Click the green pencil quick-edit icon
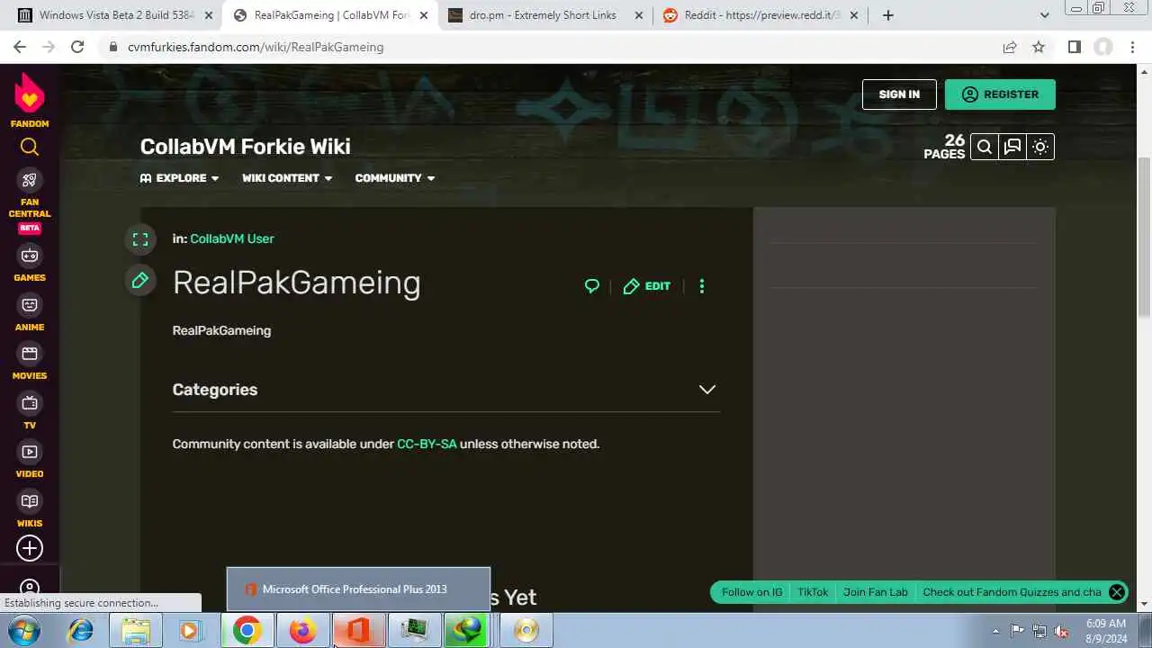The image size is (1152, 648). [140, 281]
